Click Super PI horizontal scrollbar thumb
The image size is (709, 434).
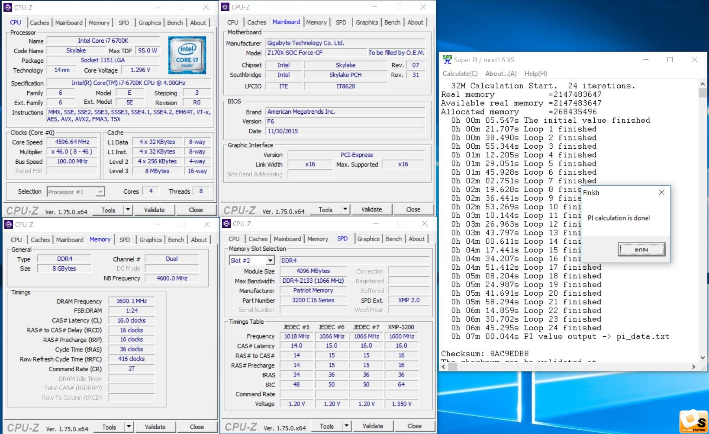pyautogui.click(x=453, y=367)
